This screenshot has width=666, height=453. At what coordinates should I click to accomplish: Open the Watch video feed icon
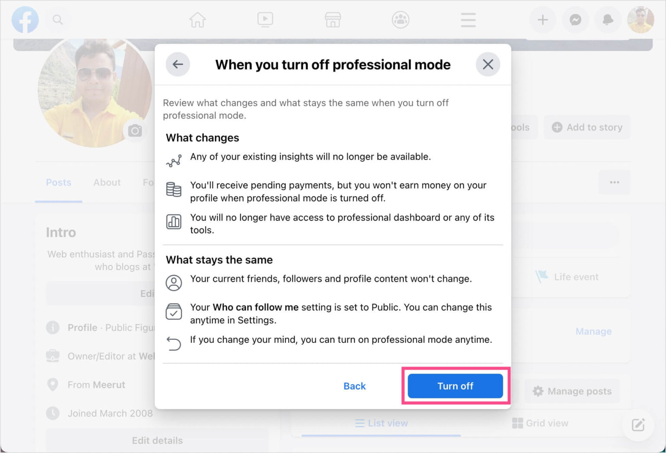pos(265,20)
